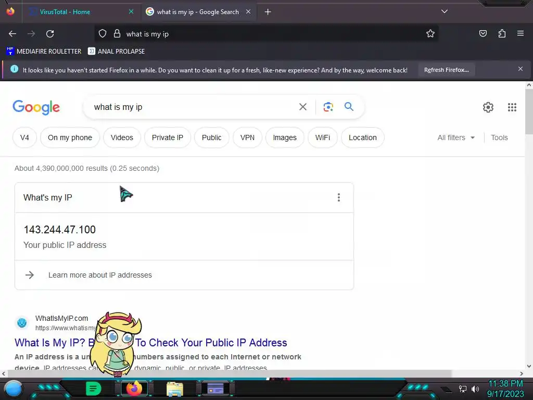The height and width of the screenshot is (400, 533).
Task: Open the list all tabs chevron
Action: pyautogui.click(x=445, y=11)
